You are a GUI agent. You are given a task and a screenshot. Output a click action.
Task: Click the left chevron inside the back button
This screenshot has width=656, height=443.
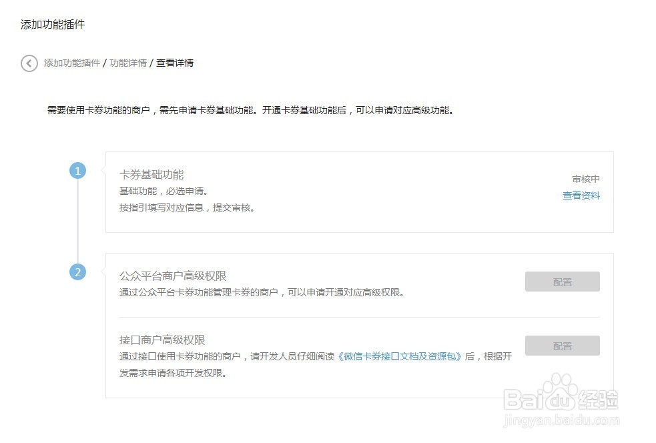[28, 63]
